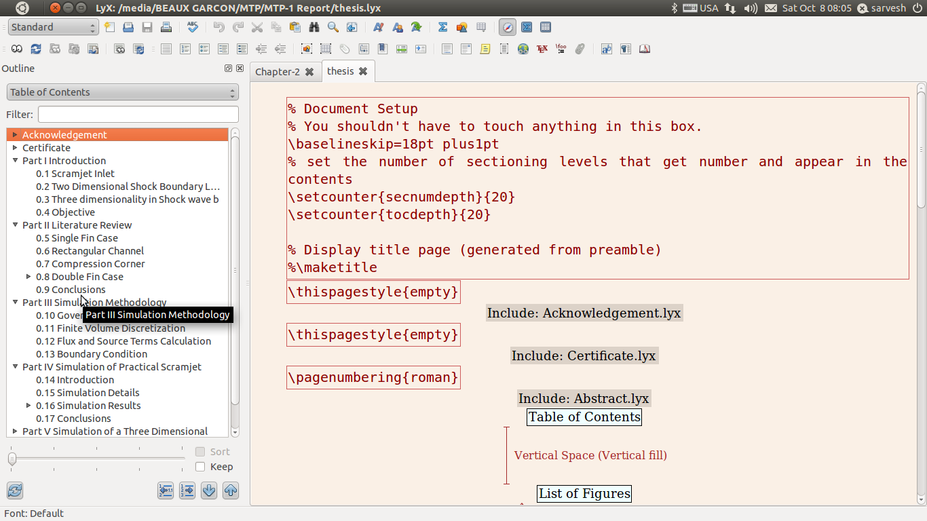Image resolution: width=927 pixels, height=521 pixels.
Task: Click the View document (eyes) icon
Action: point(16,49)
